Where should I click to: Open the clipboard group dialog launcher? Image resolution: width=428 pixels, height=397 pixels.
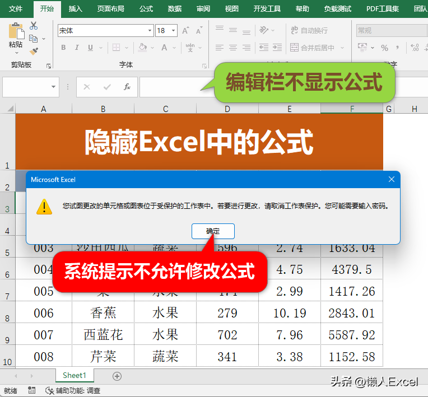click(x=49, y=66)
